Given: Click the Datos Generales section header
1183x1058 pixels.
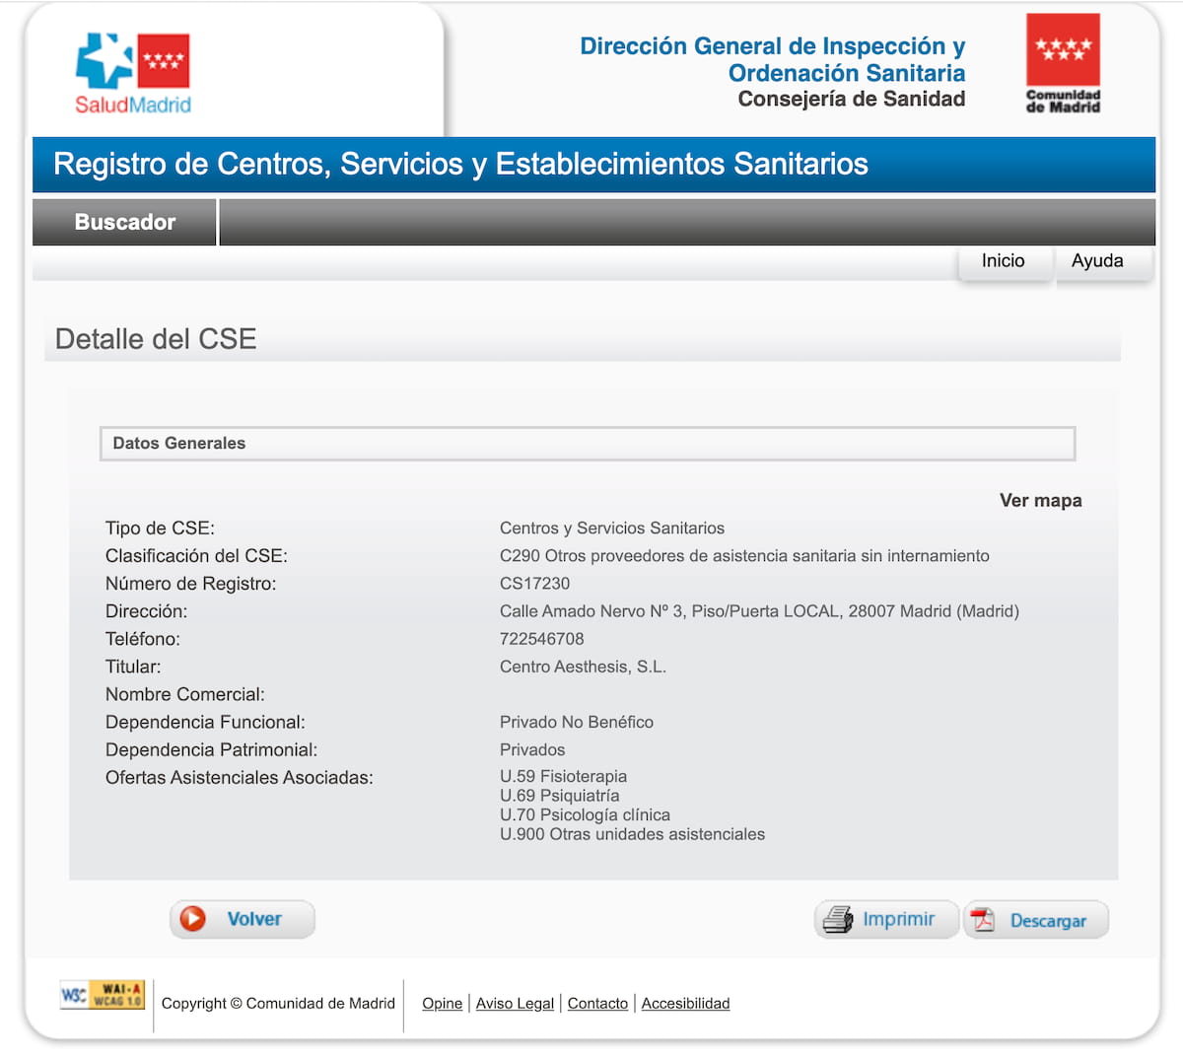Looking at the screenshot, I should click(x=179, y=444).
